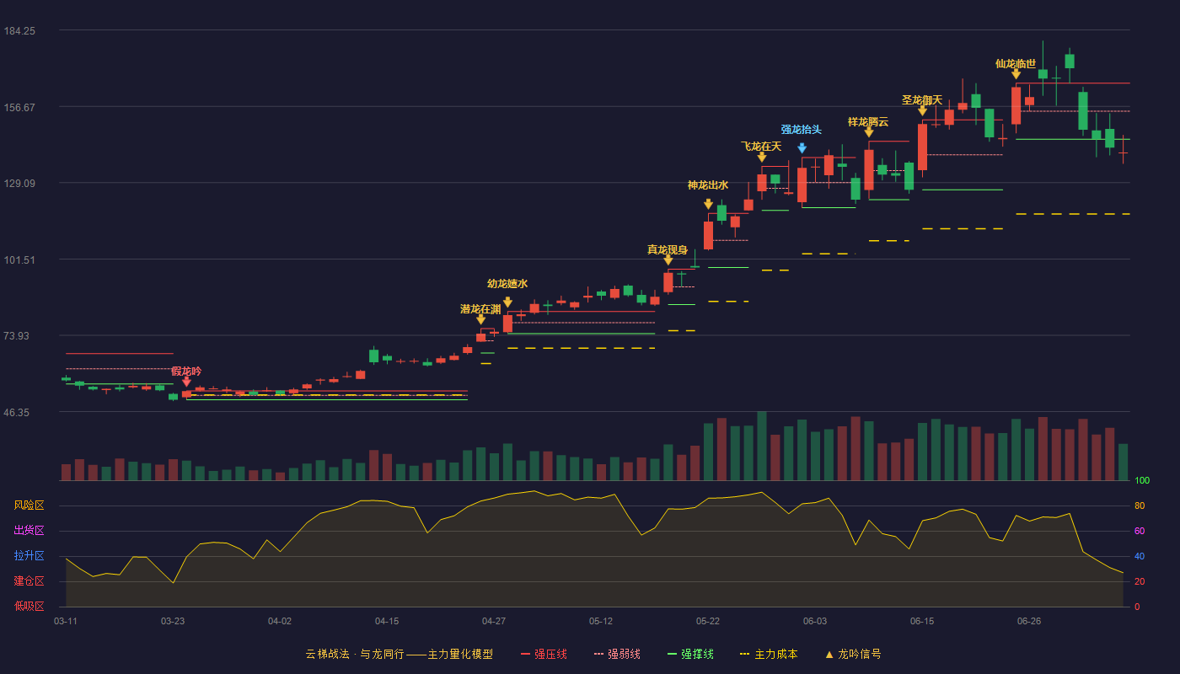Viewport: 1180px width, 674px height.
Task: Click the 06-15 date axis label
Action: [x=922, y=621]
